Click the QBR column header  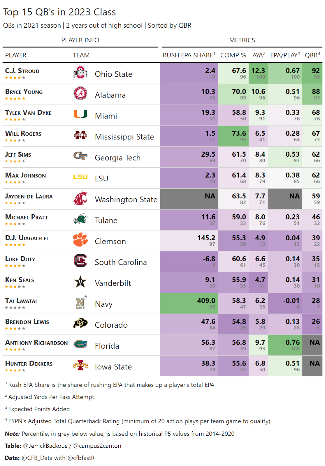pyautogui.click(x=312, y=55)
